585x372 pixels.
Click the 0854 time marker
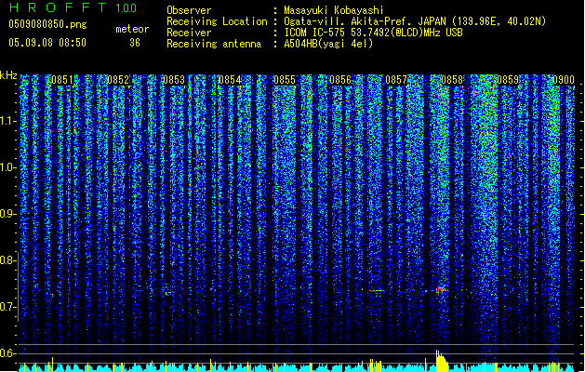pyautogui.click(x=230, y=80)
